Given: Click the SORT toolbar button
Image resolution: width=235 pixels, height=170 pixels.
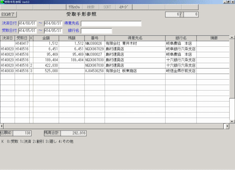Looking at the screenshot, I should [107, 7].
